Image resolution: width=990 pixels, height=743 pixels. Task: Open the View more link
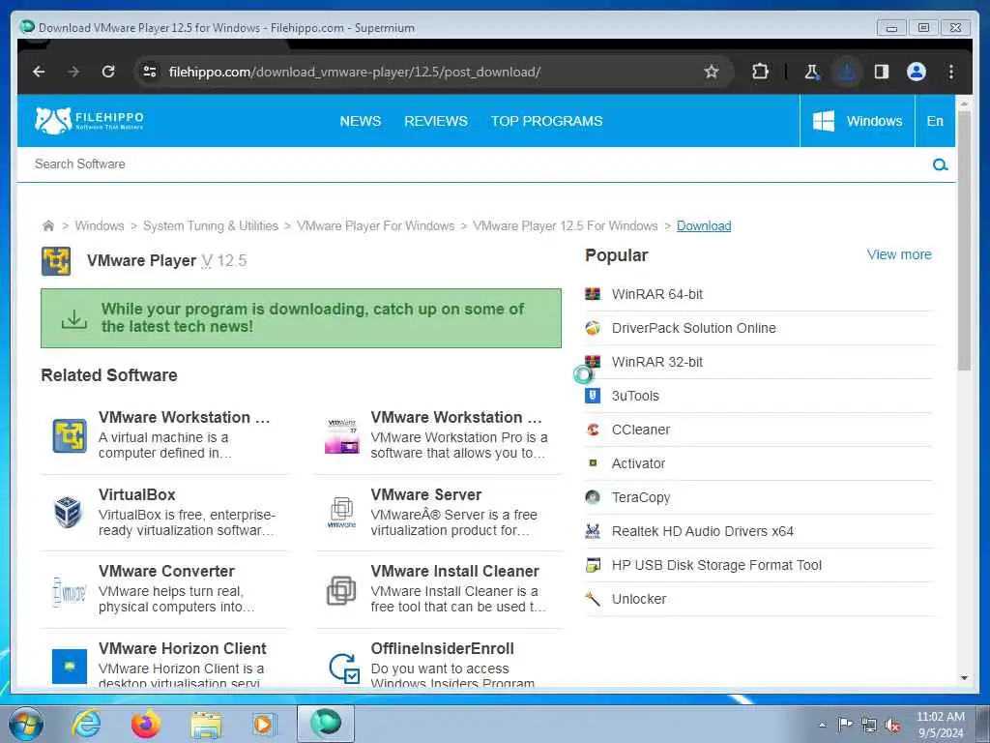click(899, 254)
